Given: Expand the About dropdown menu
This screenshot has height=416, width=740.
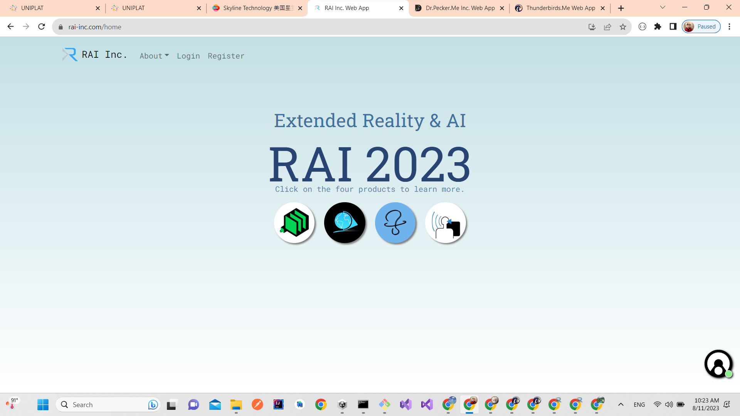Looking at the screenshot, I should coord(154,56).
